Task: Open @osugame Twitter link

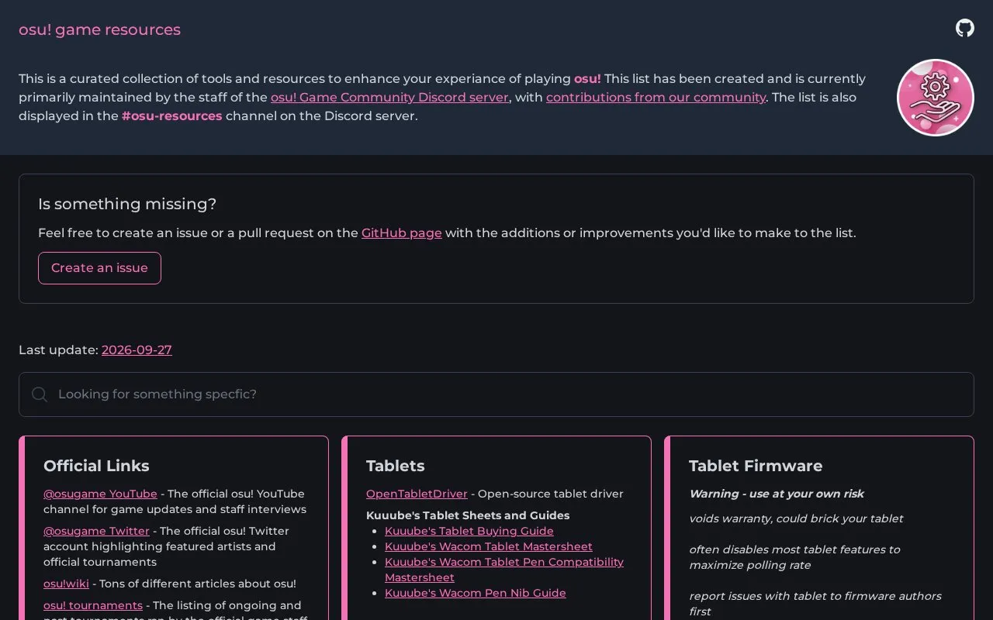Action: (96, 531)
